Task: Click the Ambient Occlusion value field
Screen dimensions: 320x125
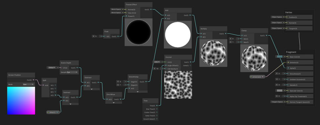Action: (x=280, y=79)
